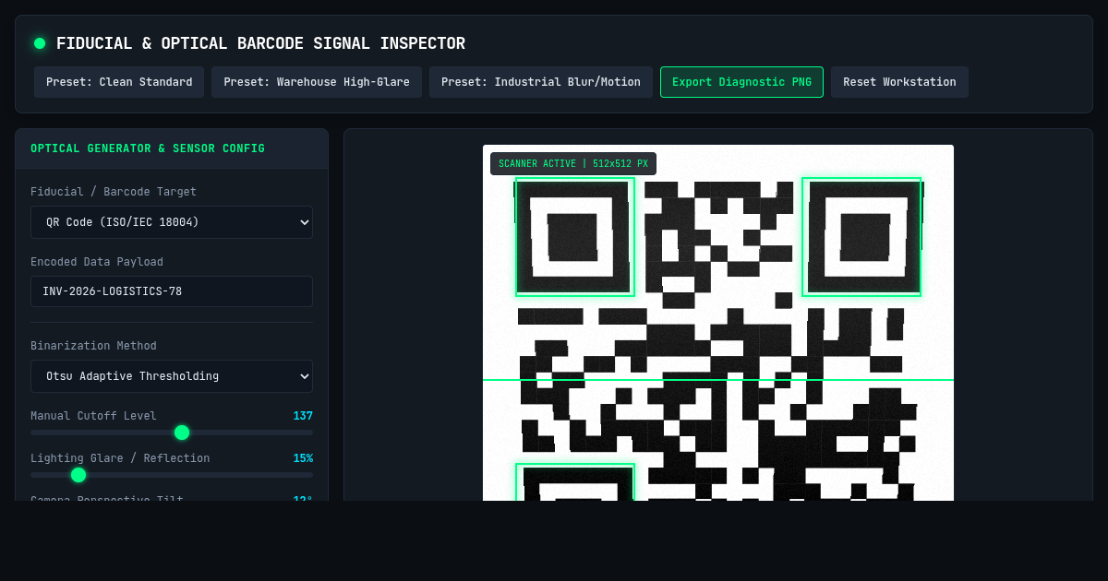
Task: Click Export Diagnostic PNG
Action: point(741,82)
